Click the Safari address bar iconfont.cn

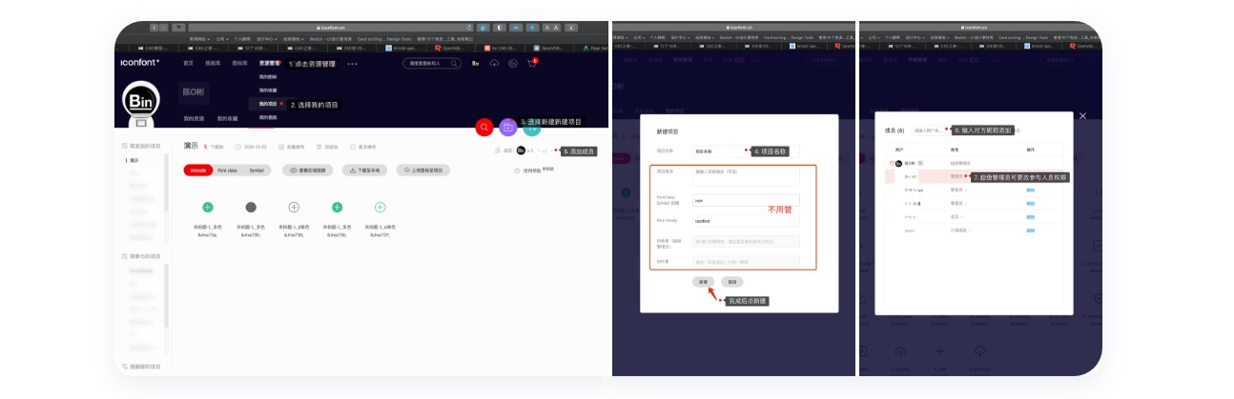[x=330, y=28]
